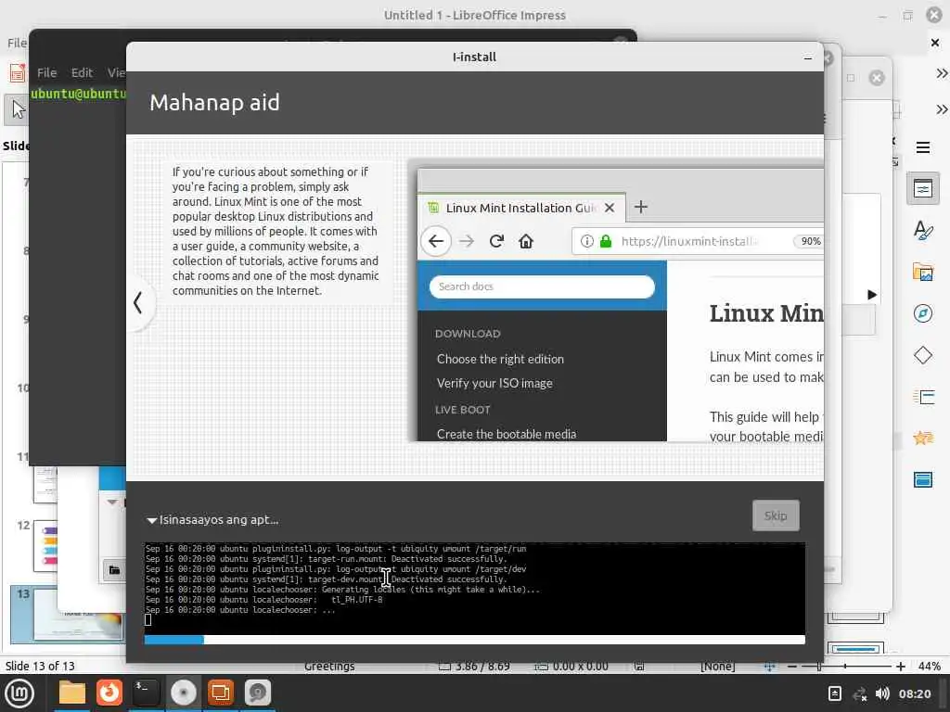The image size is (950, 712).
Task: Open the Navigator deck in Impress sidebar
Action: [x=923, y=313]
